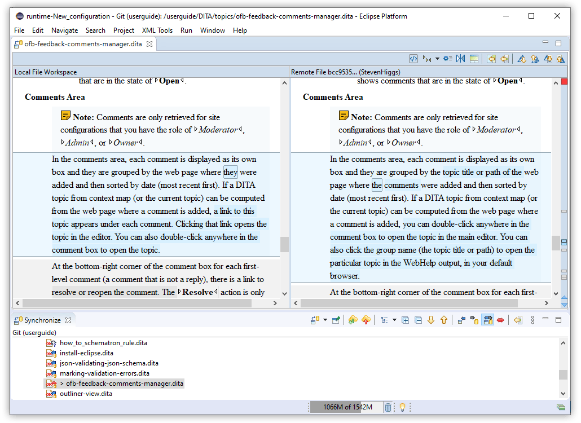The height and width of the screenshot is (423, 581).
Task: Click the right pane horizontal scrollbar thumb
Action: 409,303
